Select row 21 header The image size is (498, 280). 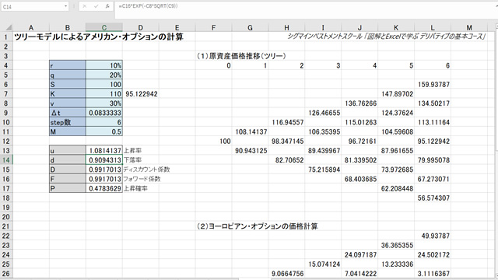(x=6, y=226)
